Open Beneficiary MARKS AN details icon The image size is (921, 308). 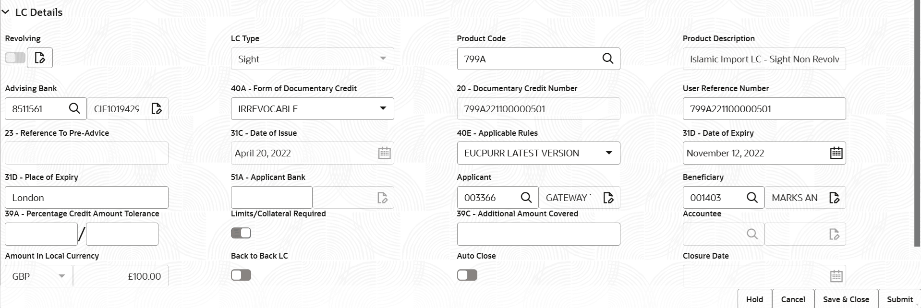tap(834, 197)
